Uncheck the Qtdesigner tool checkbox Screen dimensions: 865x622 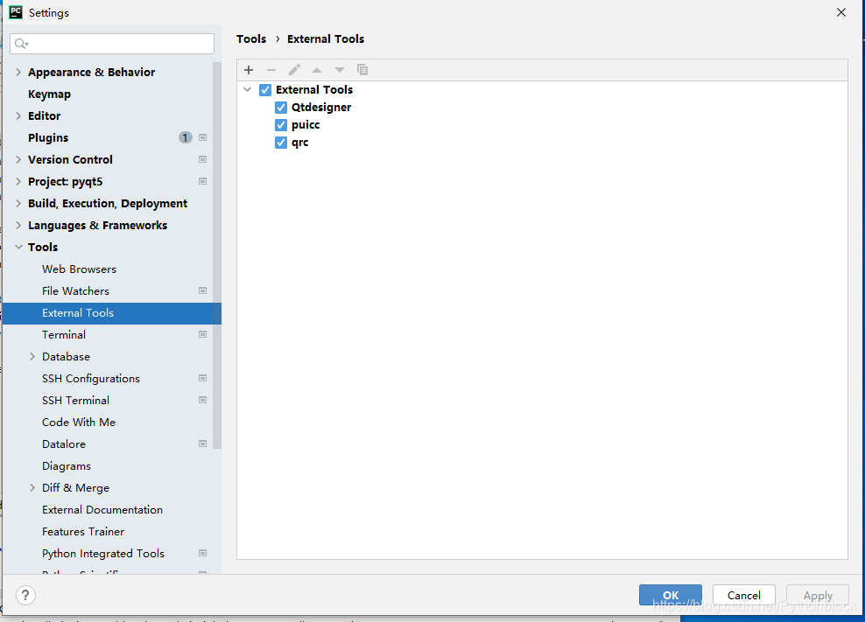281,108
